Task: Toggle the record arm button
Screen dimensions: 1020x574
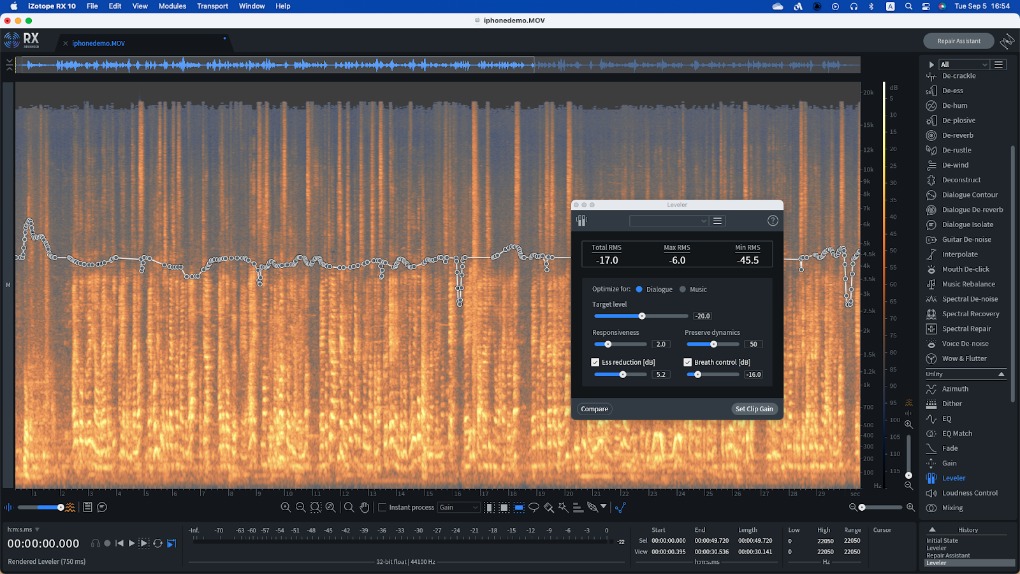Action: (107, 543)
